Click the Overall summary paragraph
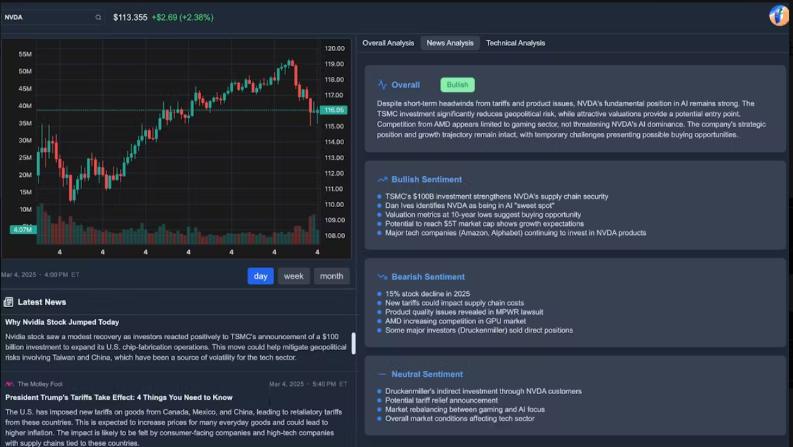Screen dimensions: 793x447 click(x=572, y=119)
